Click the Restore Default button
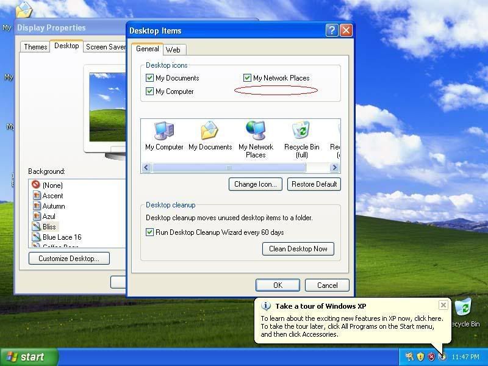The width and height of the screenshot is (488, 366). 314,184
